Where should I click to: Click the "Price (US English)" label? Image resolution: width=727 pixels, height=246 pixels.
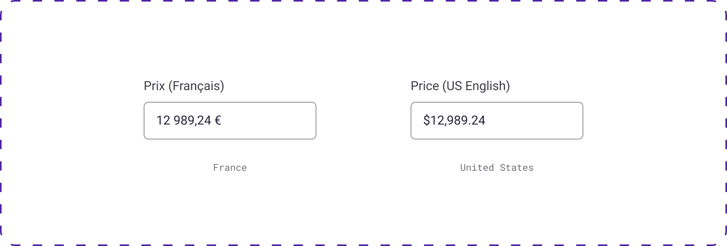click(460, 86)
